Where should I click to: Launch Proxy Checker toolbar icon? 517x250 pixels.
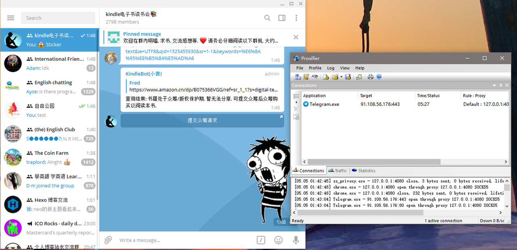tap(359, 77)
